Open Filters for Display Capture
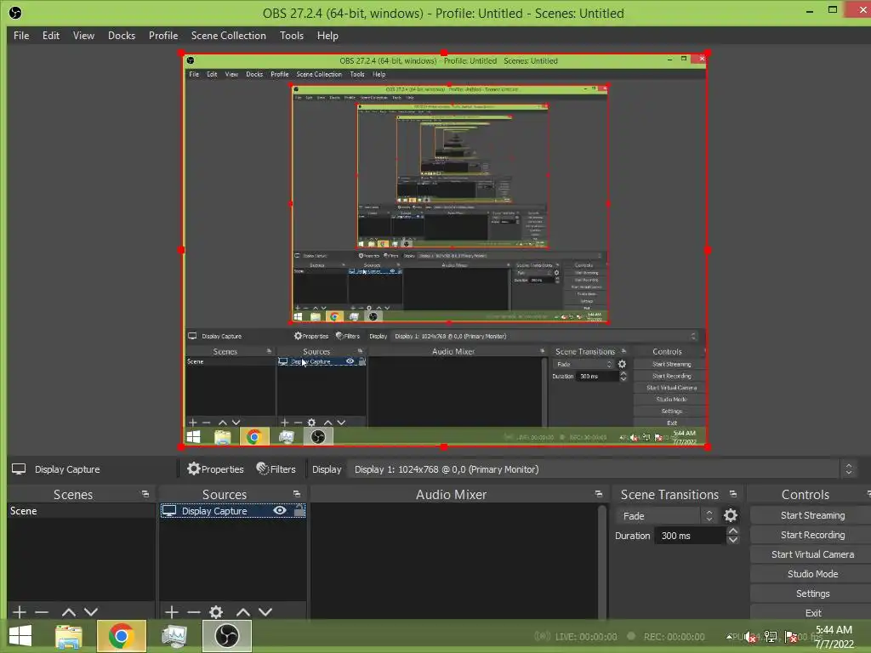 pos(276,469)
